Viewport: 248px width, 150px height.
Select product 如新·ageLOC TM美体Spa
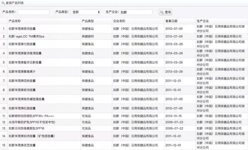point(26,36)
